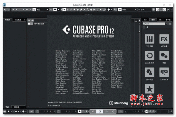
Task: Toggle global Solo S state button
Action: (17, 10)
